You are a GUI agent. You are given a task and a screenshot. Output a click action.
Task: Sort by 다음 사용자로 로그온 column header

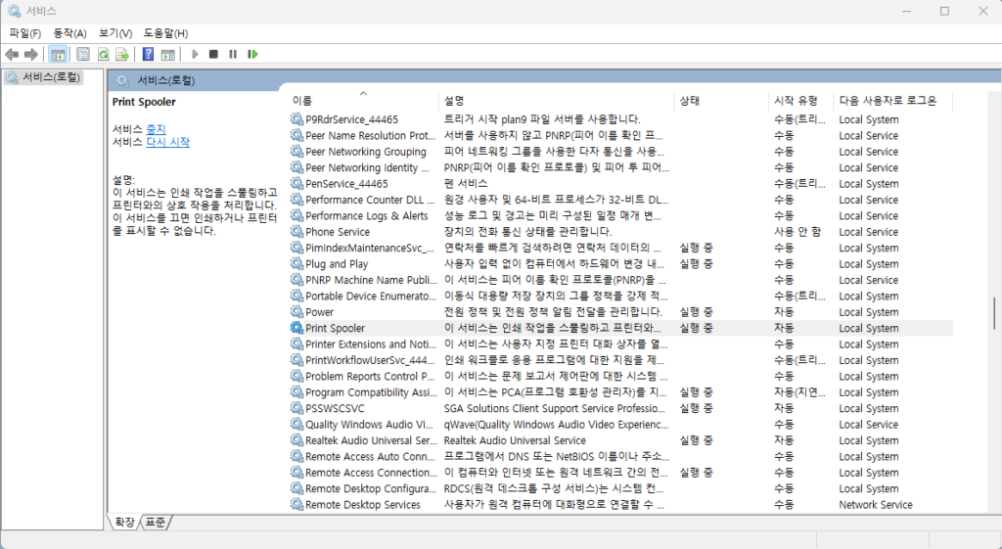(x=892, y=101)
